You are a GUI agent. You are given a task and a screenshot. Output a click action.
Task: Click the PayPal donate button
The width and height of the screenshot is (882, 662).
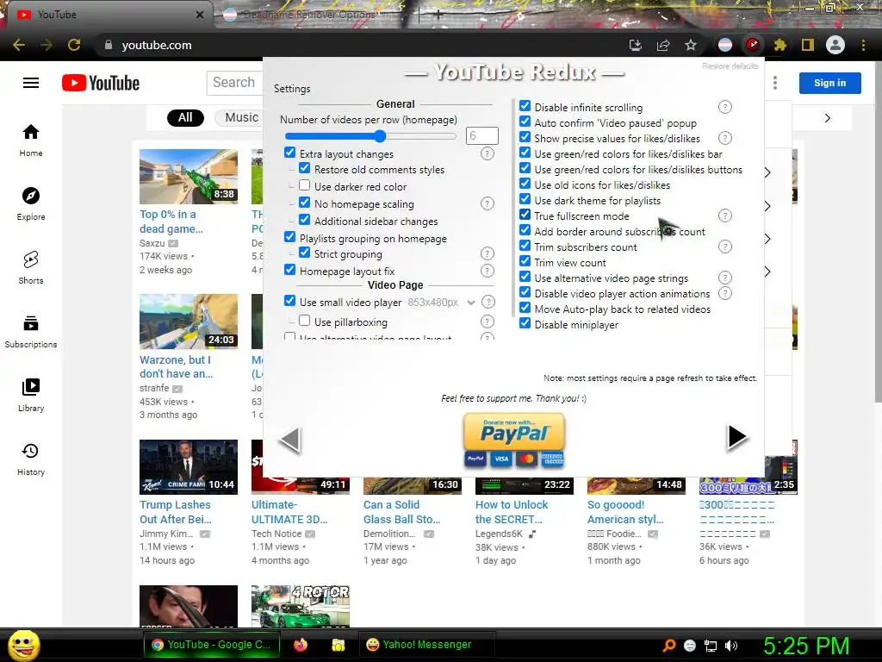(514, 440)
